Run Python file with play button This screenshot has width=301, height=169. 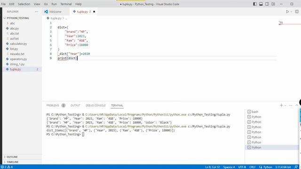coord(287,12)
